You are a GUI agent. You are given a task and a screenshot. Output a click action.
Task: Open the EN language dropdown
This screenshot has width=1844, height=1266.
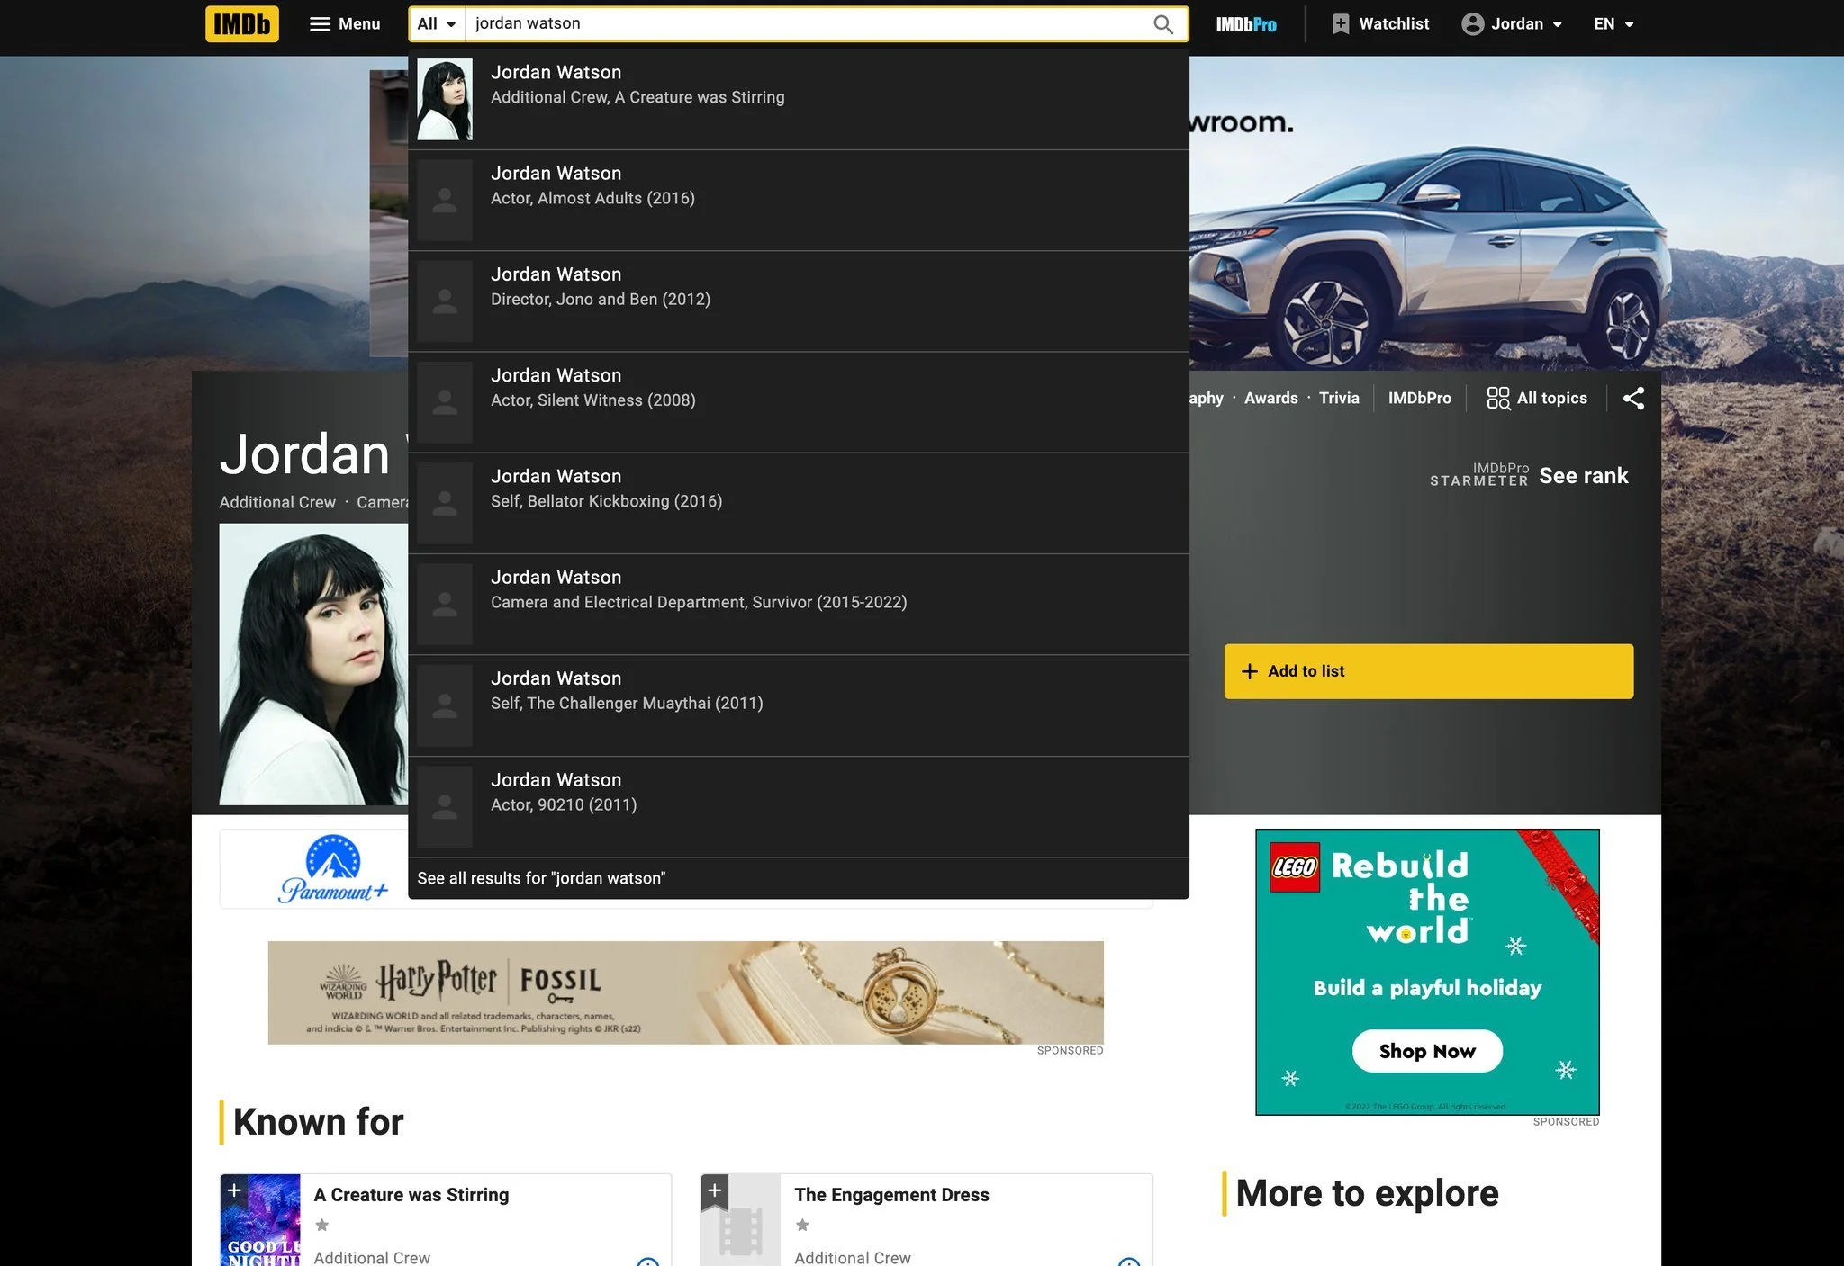pyautogui.click(x=1613, y=24)
